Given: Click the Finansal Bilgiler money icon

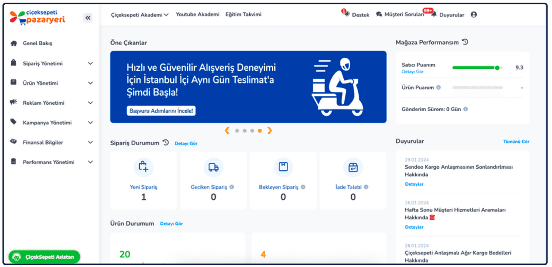Looking at the screenshot, I should pyautogui.click(x=14, y=142).
